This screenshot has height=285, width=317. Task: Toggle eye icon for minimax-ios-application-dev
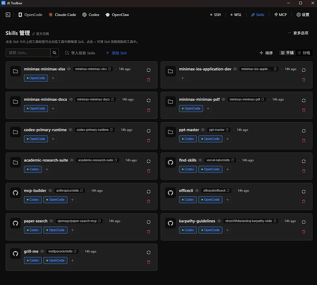[x=235, y=69]
